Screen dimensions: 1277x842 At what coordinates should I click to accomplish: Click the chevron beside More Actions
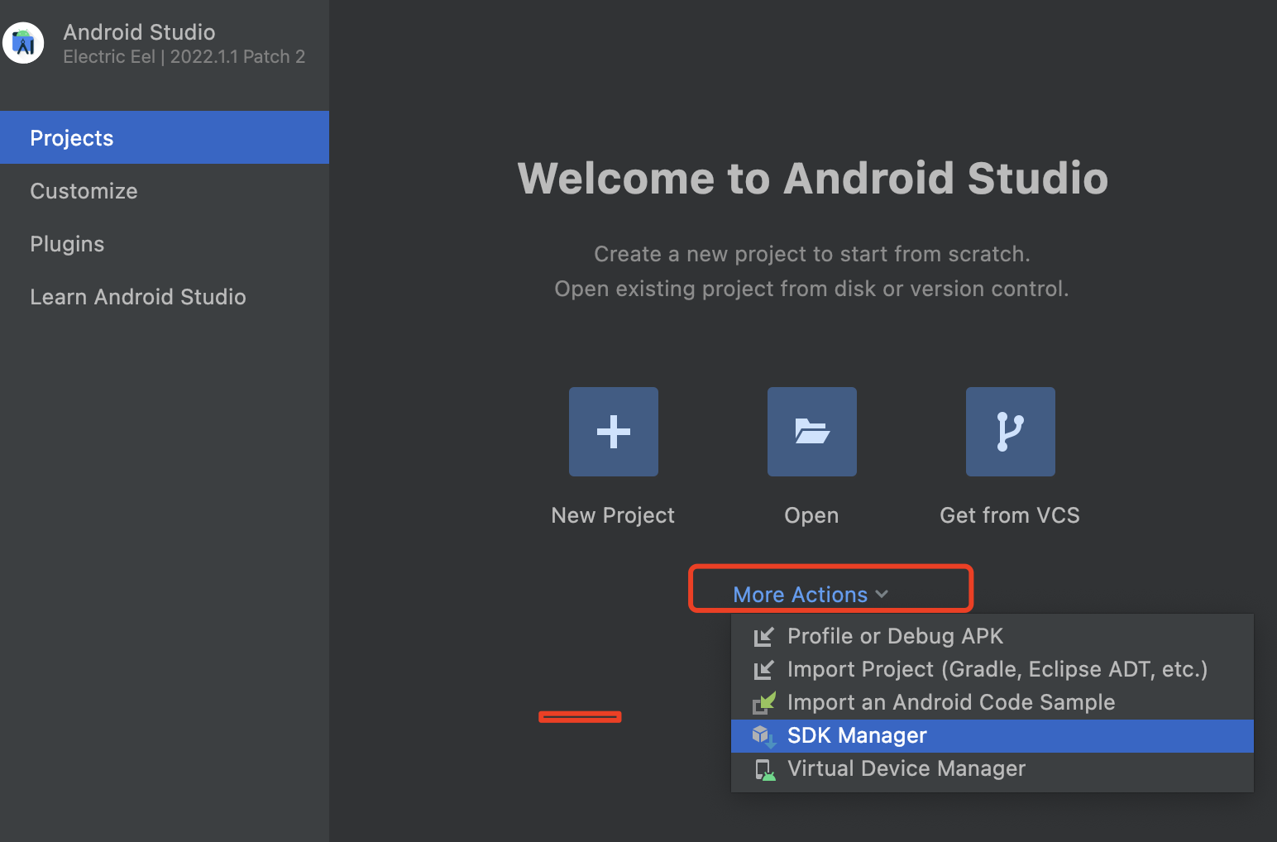[882, 595]
